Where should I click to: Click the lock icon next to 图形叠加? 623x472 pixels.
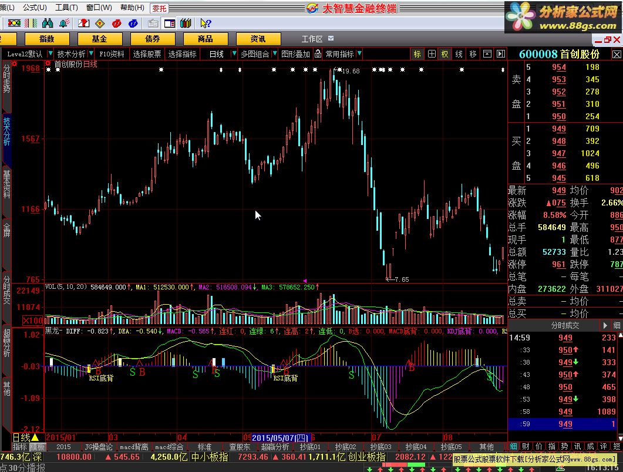click(x=318, y=53)
